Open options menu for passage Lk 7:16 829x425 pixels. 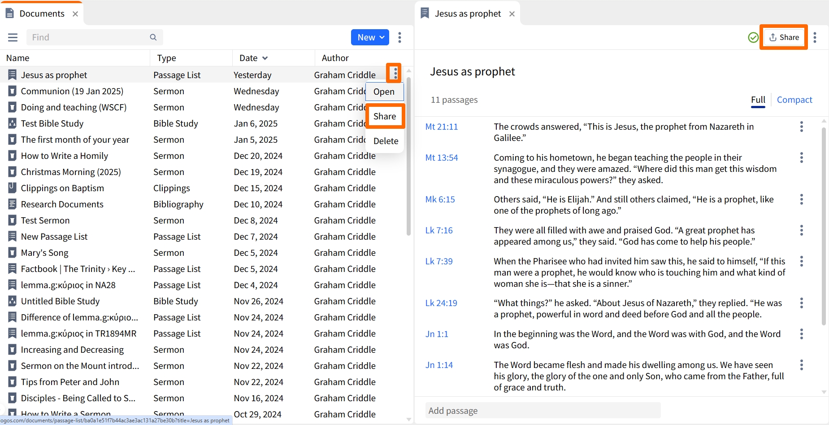tap(802, 230)
